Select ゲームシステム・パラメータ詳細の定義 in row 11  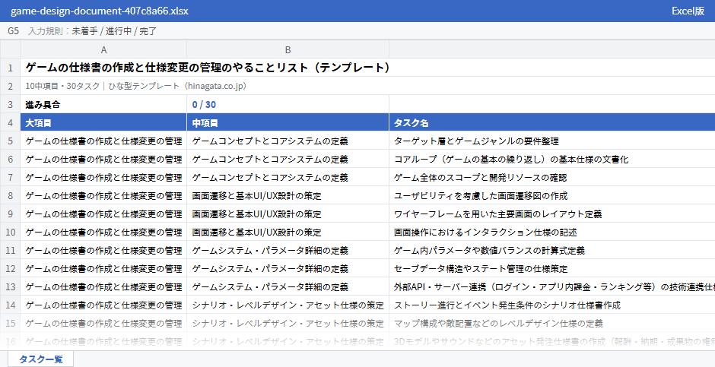tap(288, 251)
